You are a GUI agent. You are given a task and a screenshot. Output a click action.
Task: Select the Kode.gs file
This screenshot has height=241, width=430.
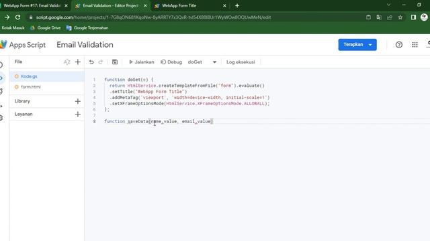click(x=47, y=76)
